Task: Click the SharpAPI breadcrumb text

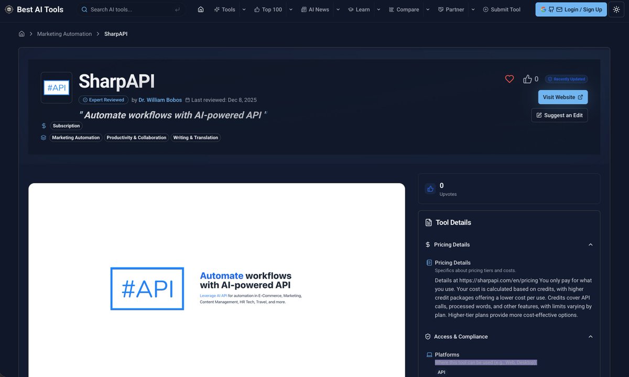Action: [x=116, y=34]
